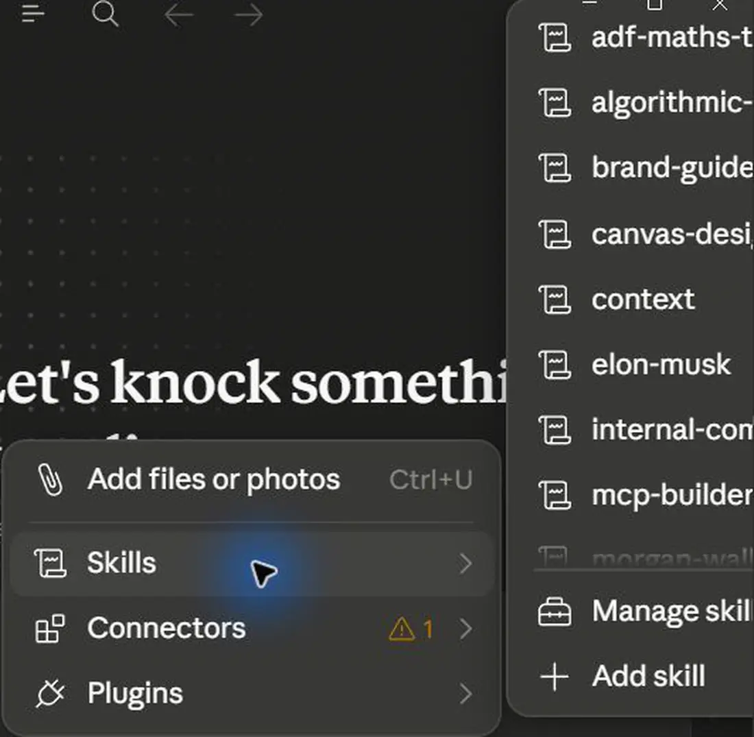Open the Plugins menu entry

252,694
